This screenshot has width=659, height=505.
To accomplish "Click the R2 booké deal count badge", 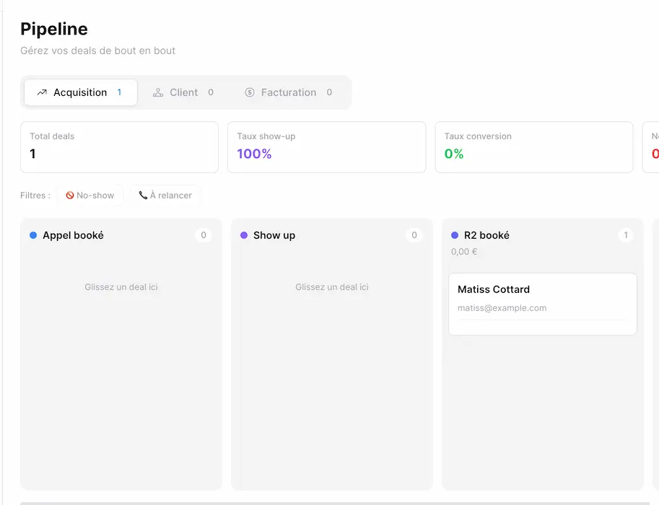I will pyautogui.click(x=625, y=235).
